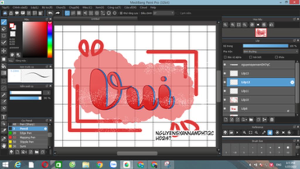
Task: Open settings gear of selected Lớp12 layer
Action: [x=292, y=82]
